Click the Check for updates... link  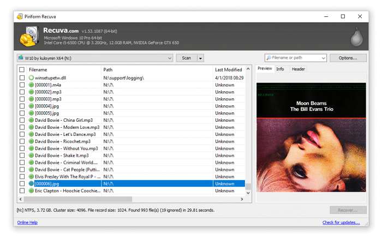[341, 222]
